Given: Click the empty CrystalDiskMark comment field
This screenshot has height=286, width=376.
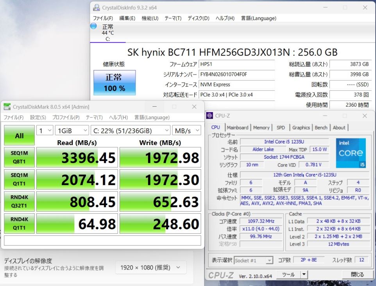Looking at the screenshot, I should tap(102, 240).
